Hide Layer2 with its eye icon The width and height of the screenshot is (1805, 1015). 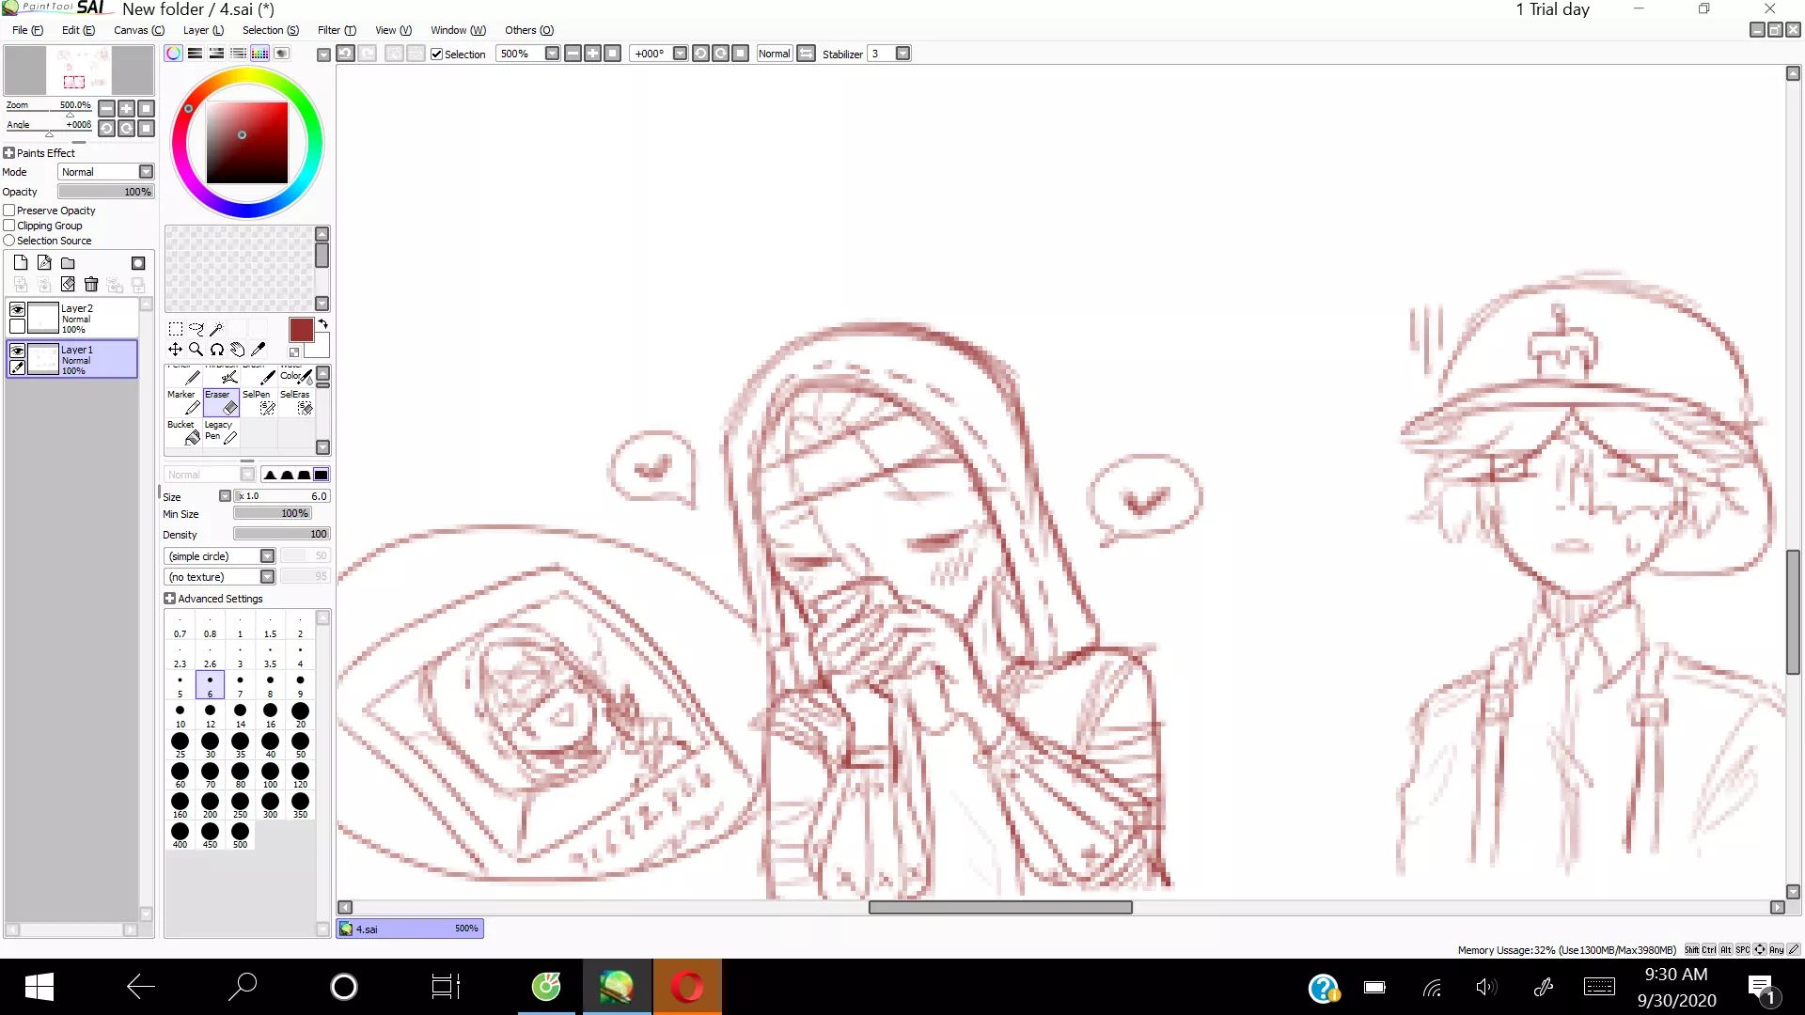point(17,309)
